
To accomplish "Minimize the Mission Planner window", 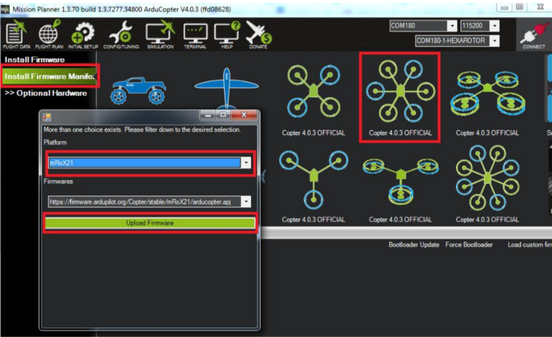I will 504,7.
